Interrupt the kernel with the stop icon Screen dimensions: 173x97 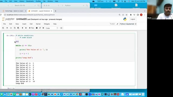(x=37, y=28)
